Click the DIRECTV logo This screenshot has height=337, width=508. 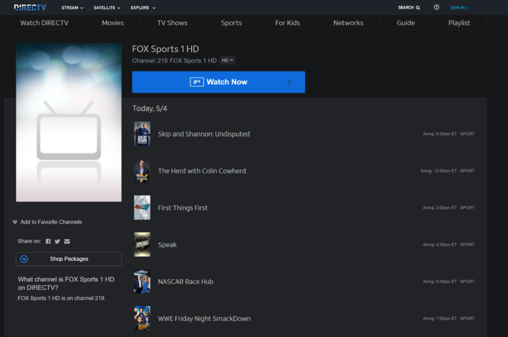(x=30, y=7)
